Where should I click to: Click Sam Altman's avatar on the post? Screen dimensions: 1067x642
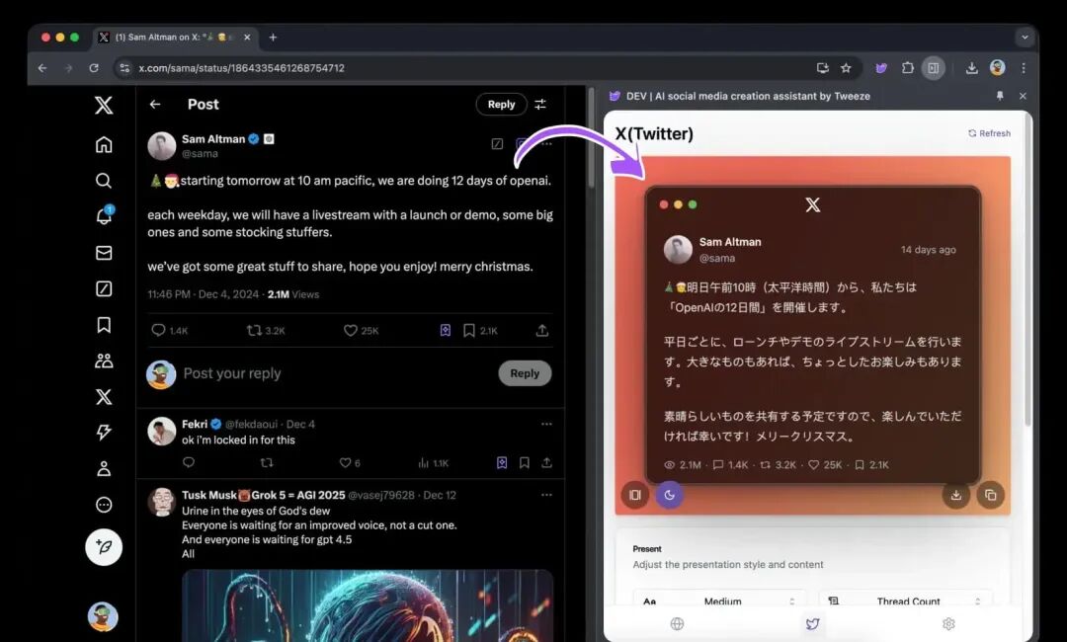tap(162, 145)
